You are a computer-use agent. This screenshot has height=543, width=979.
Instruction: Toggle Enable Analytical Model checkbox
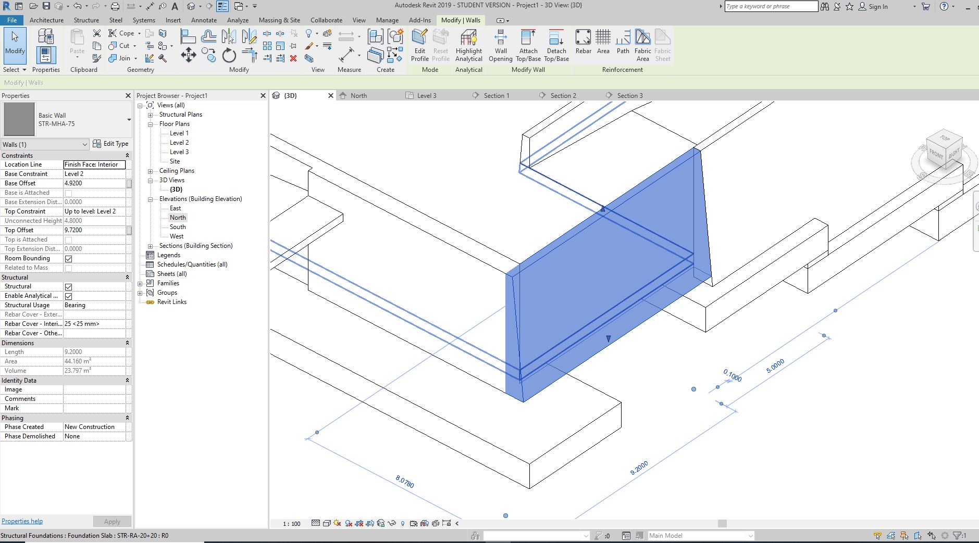[x=68, y=296]
